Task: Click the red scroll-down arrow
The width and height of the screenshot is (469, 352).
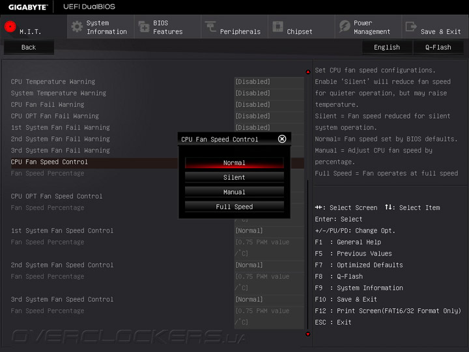Action: [x=307, y=334]
